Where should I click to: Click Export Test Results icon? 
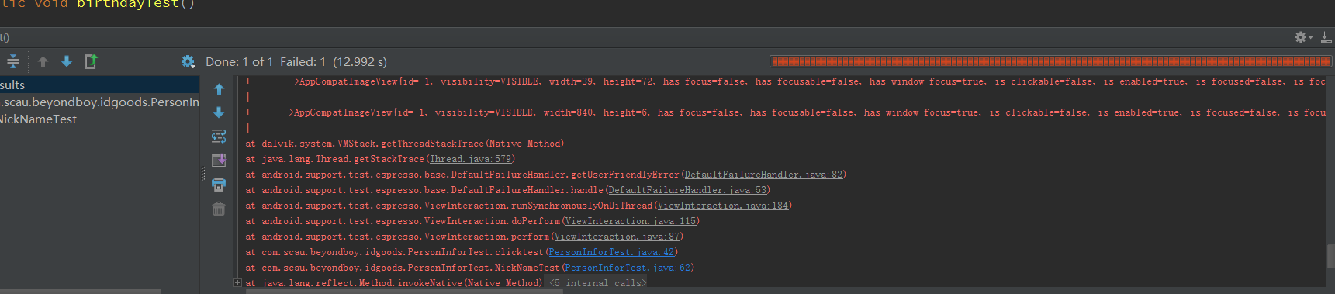pyautogui.click(x=91, y=62)
